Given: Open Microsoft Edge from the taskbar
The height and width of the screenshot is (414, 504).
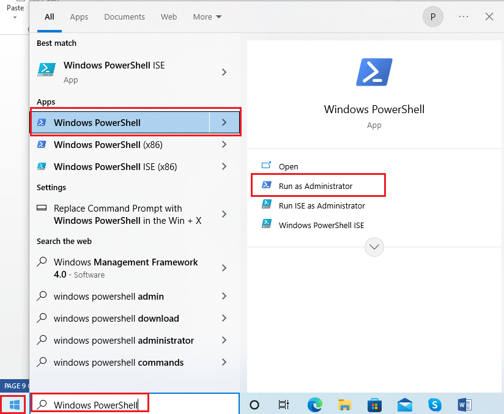Looking at the screenshot, I should point(314,404).
